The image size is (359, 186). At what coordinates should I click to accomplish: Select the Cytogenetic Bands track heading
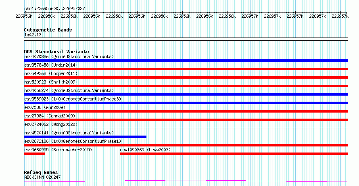coord(48,30)
